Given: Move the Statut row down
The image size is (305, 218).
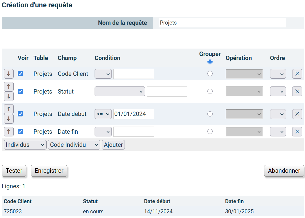Looking at the screenshot, I should (x=8, y=96).
